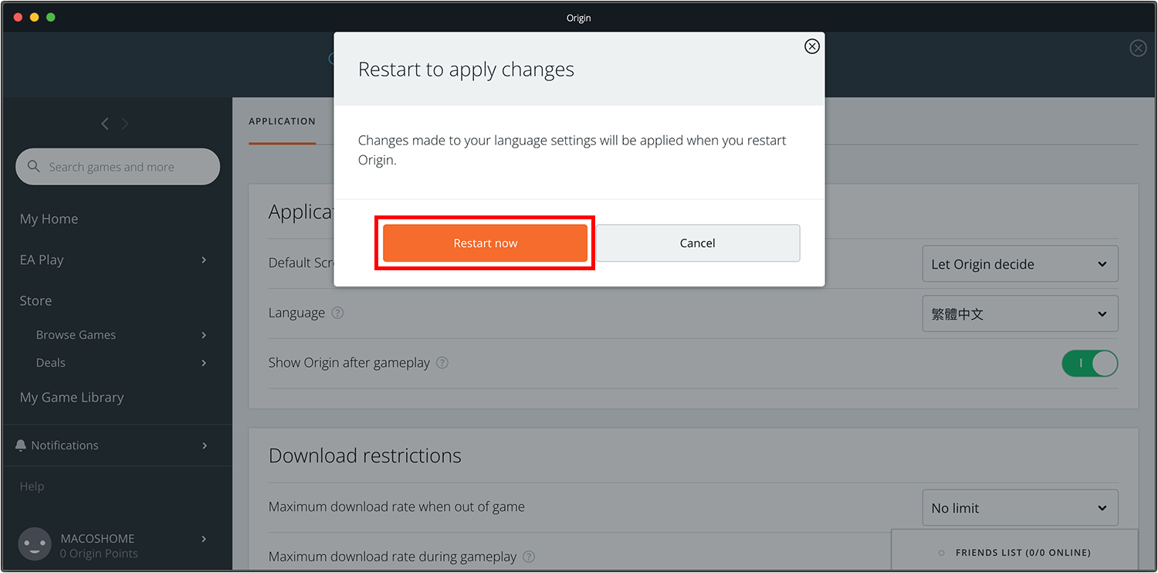
Task: Click help icon for download rate during gameplay
Action: click(x=529, y=557)
